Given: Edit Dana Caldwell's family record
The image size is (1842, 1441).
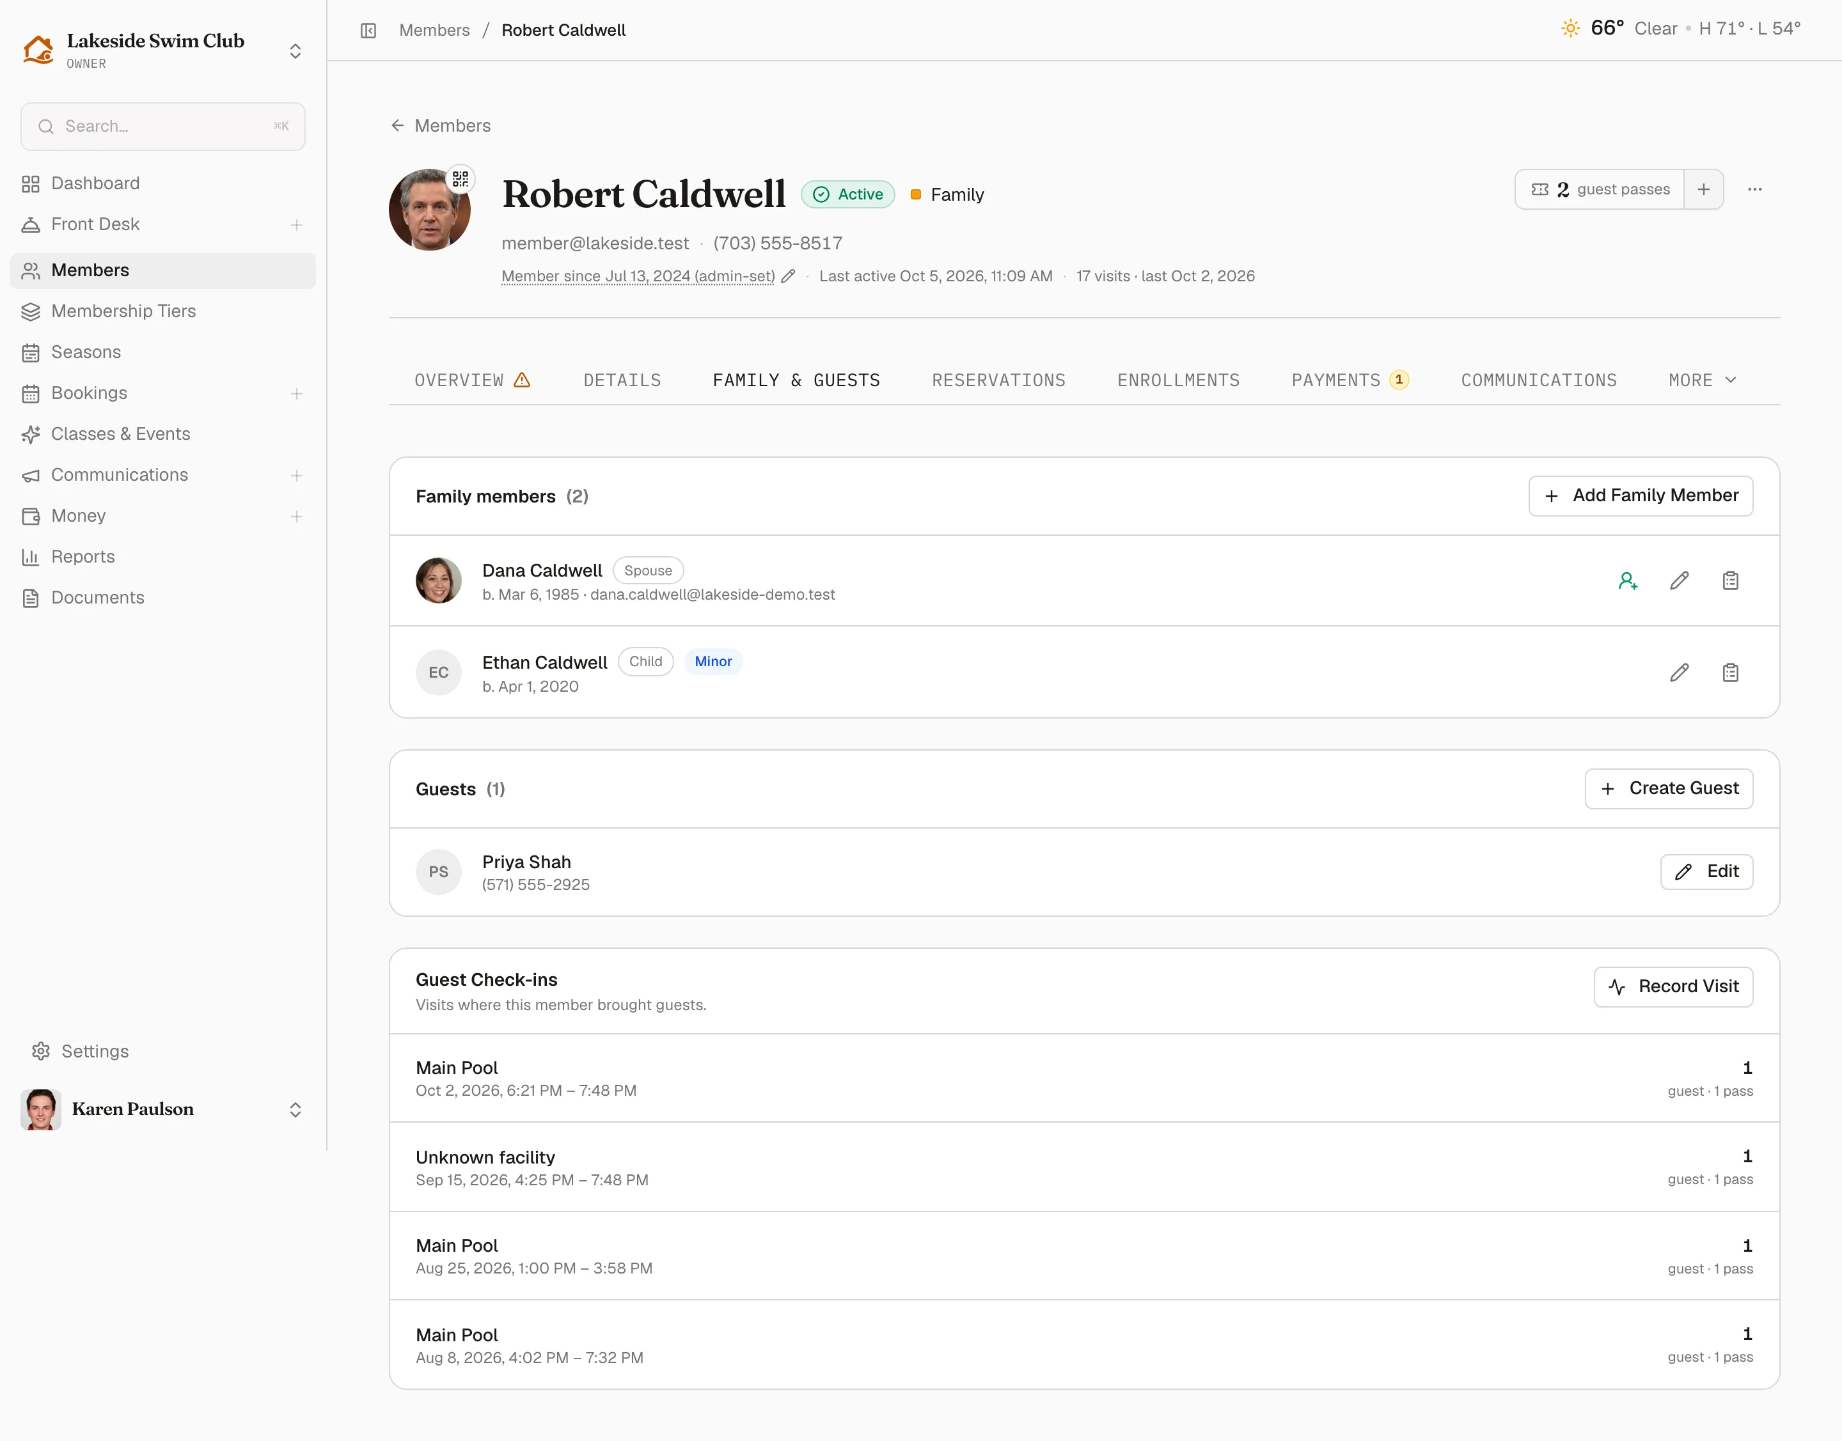Looking at the screenshot, I should click(1679, 580).
